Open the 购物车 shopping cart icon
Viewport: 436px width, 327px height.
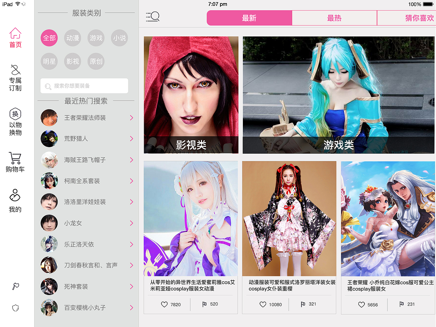(x=15, y=161)
